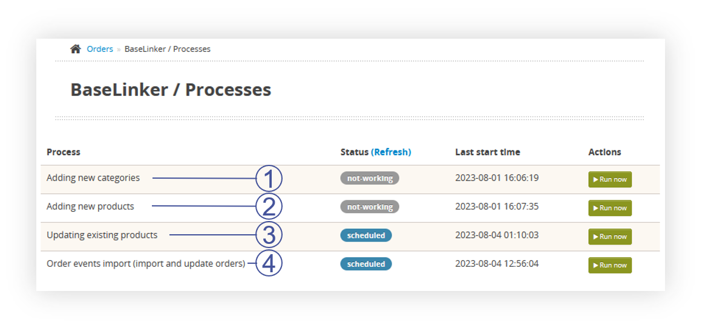Viewport: 708px width, 329px height.
Task: Click not-working badge for Adding new categories
Action: click(370, 178)
